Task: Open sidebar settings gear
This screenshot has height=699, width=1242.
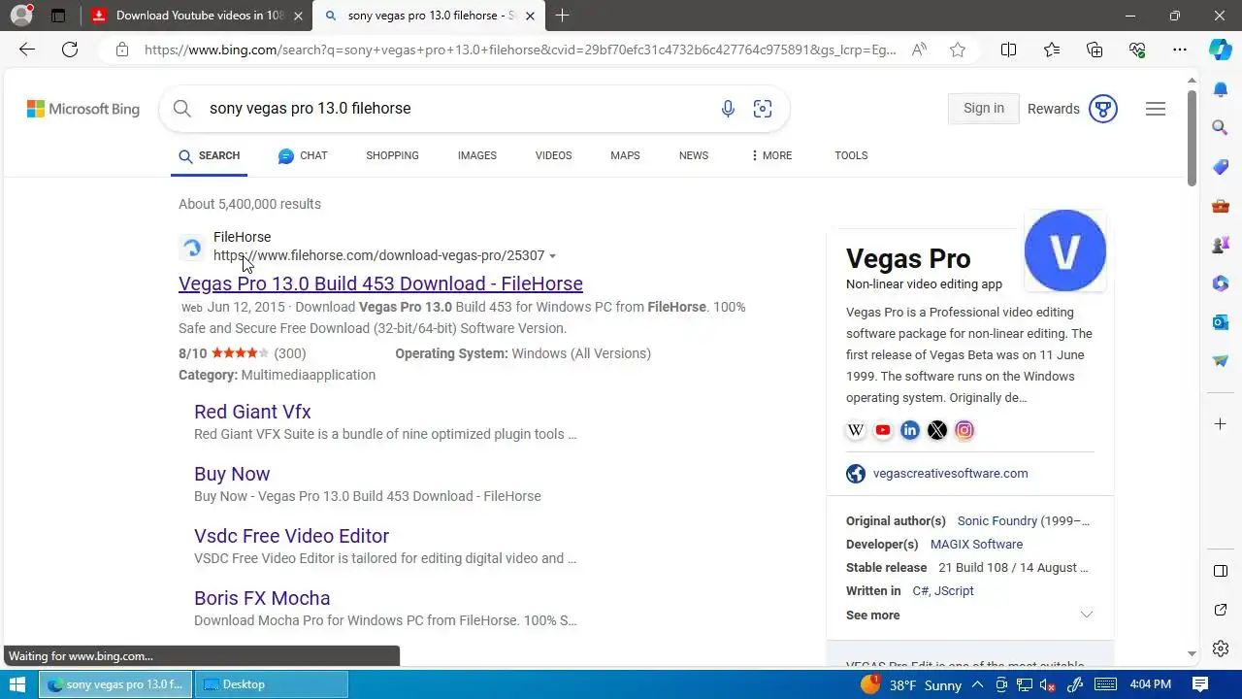Action: pos(1221,649)
